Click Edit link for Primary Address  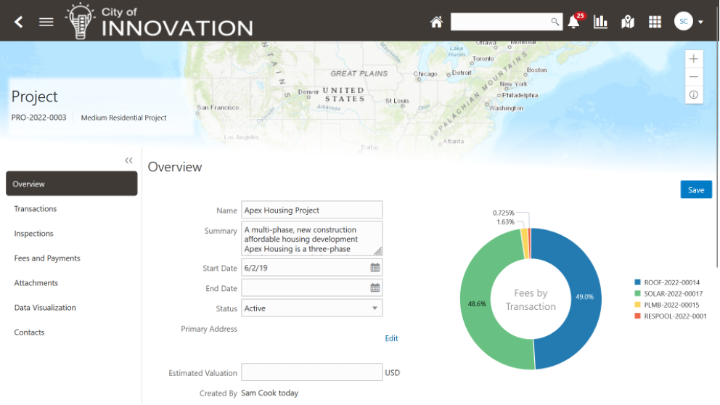pyautogui.click(x=391, y=338)
